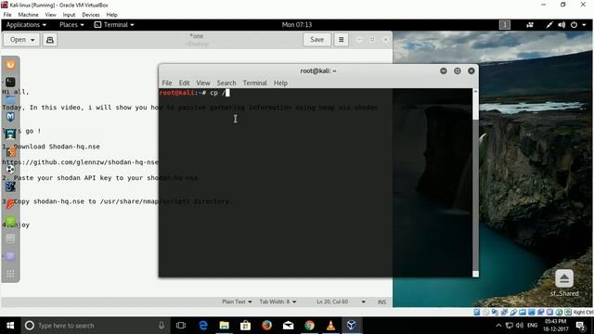Click the 'Hi all,' line in gedit
Screen dimensions: 594x334
[x=16, y=92]
